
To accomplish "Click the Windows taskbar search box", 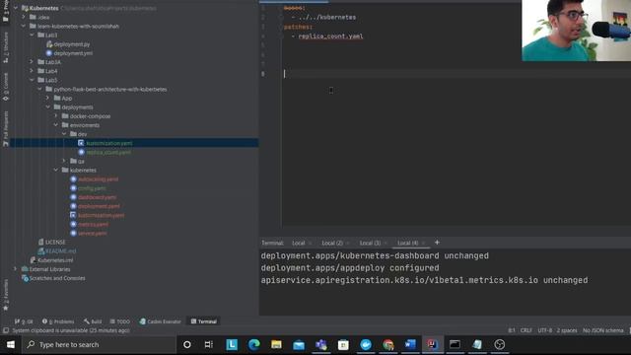I will pyautogui.click(x=99, y=345).
